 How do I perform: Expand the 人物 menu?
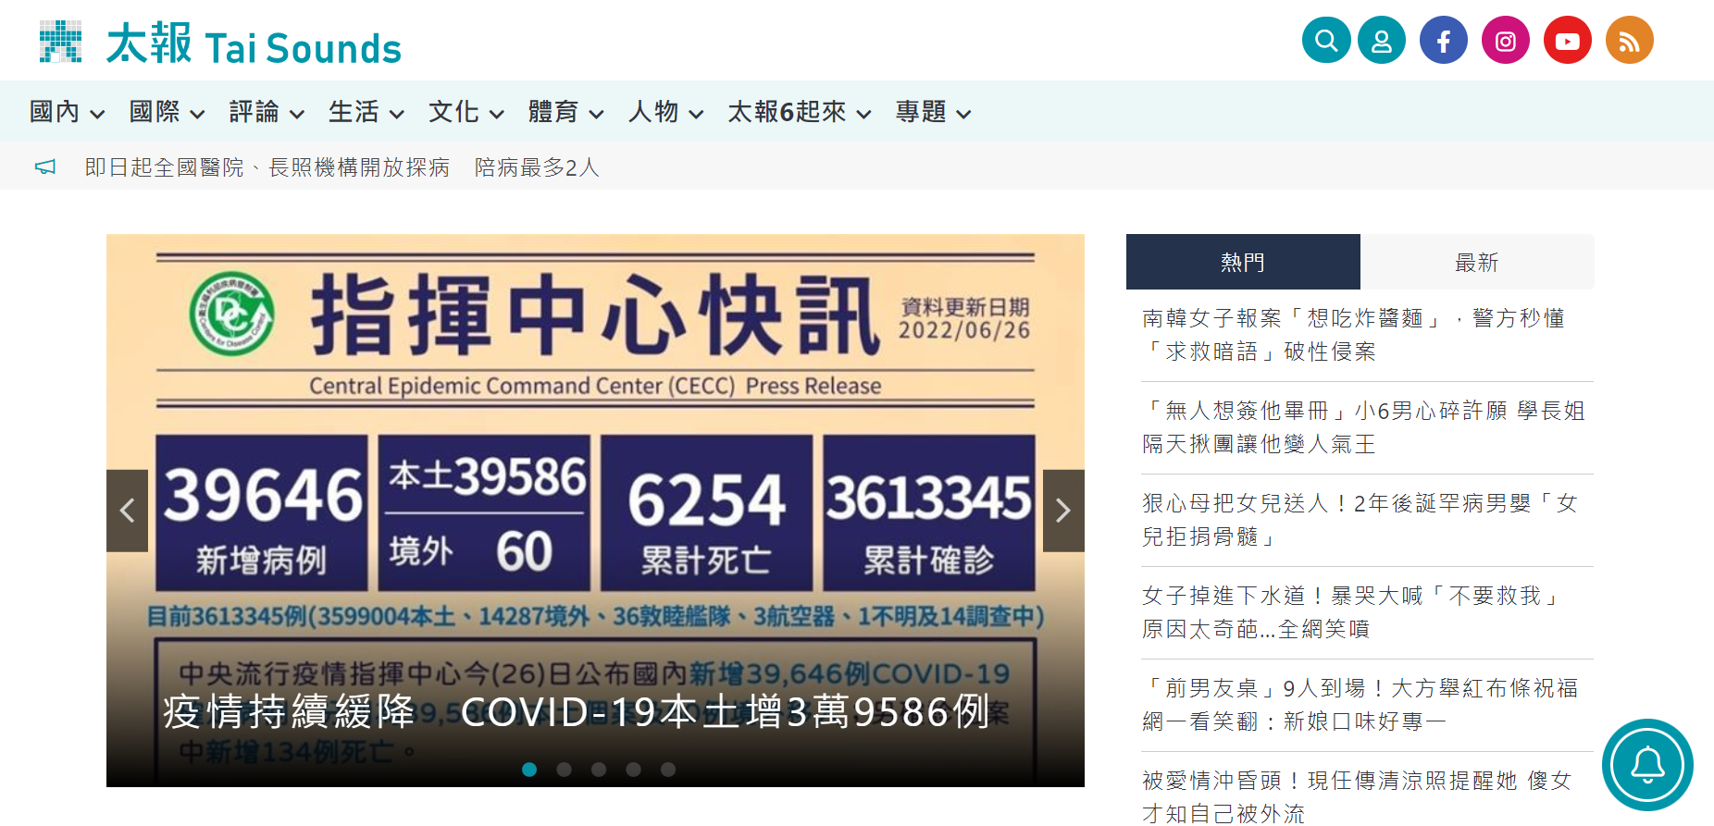click(x=666, y=112)
